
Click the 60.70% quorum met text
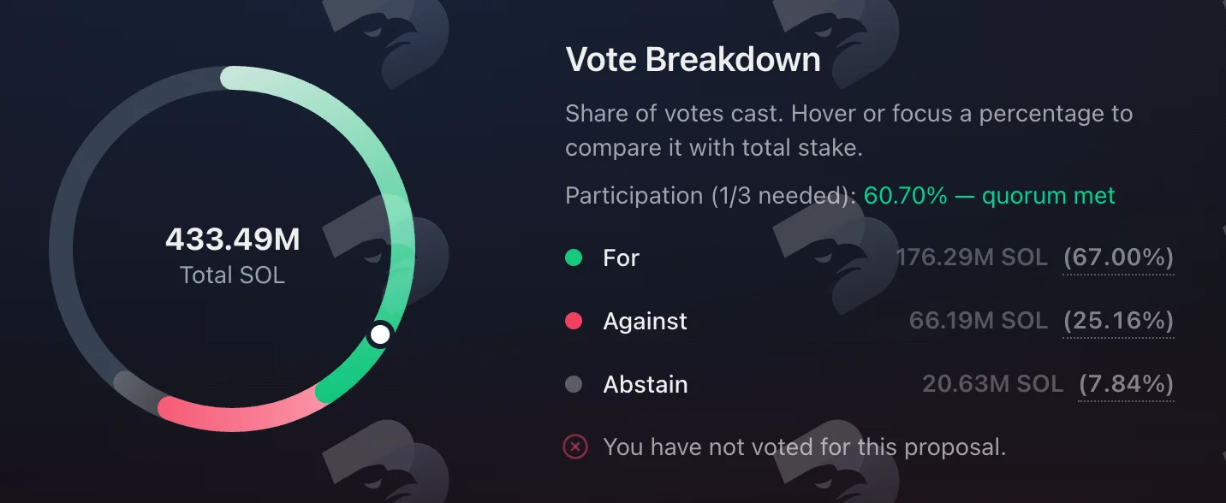coord(989,196)
